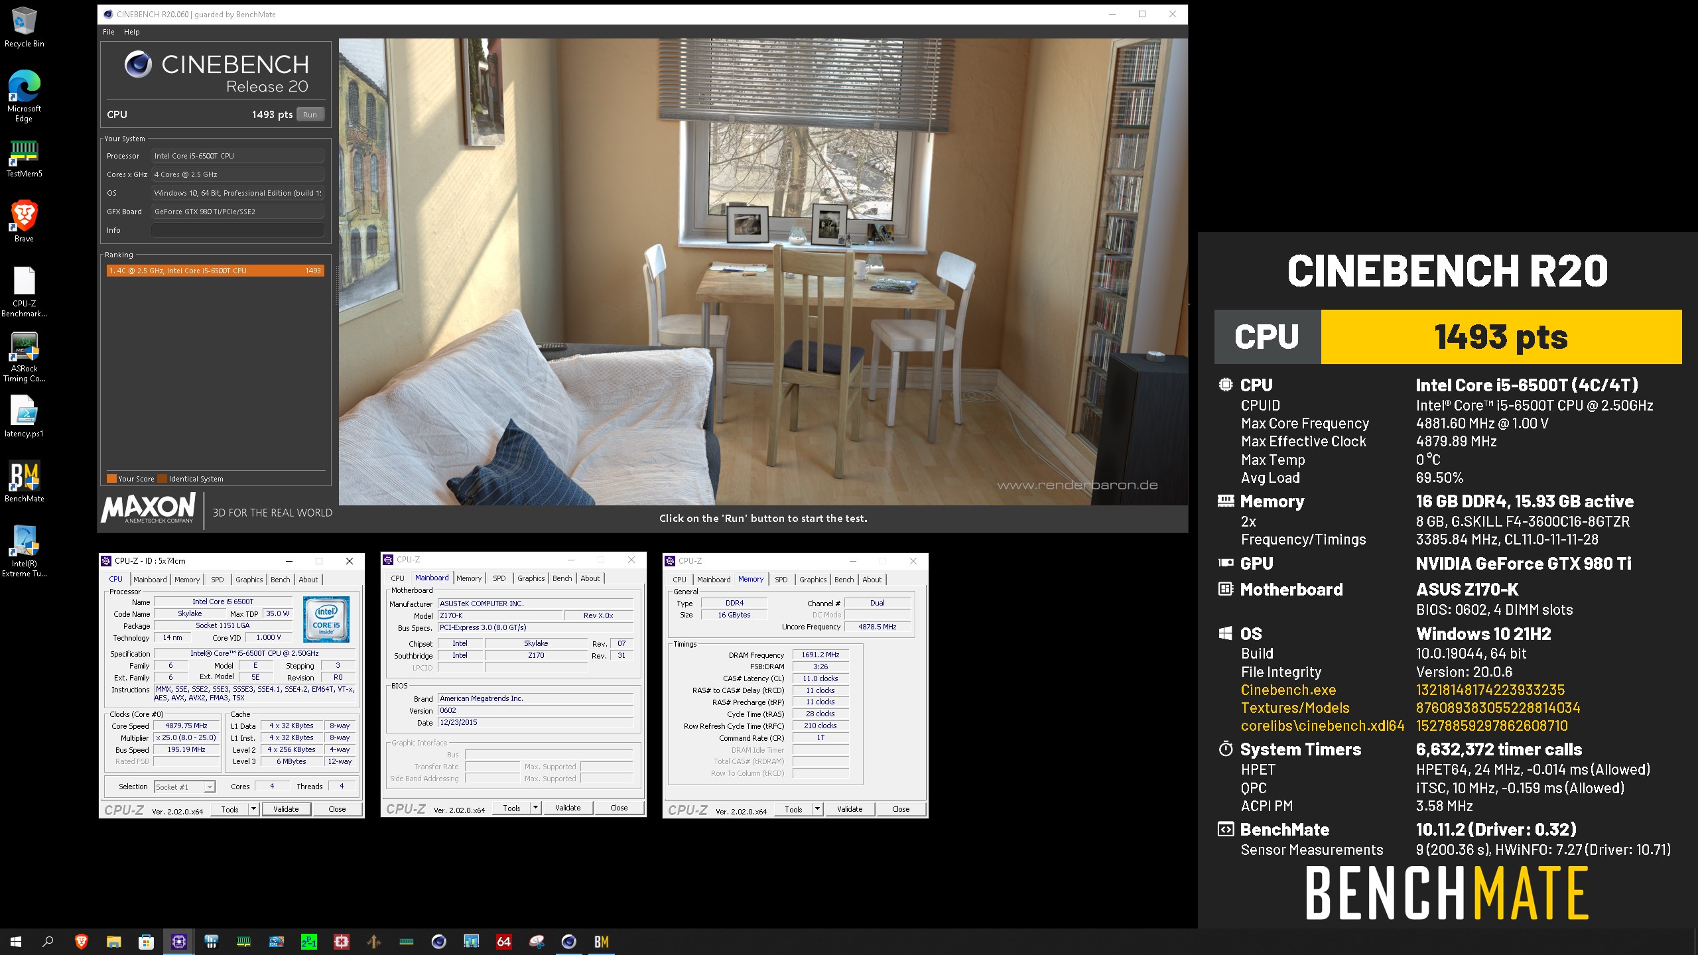Open Tools dropdown arrow in third CPU-Z
Viewport: 1698px width, 955px height.
click(x=816, y=809)
